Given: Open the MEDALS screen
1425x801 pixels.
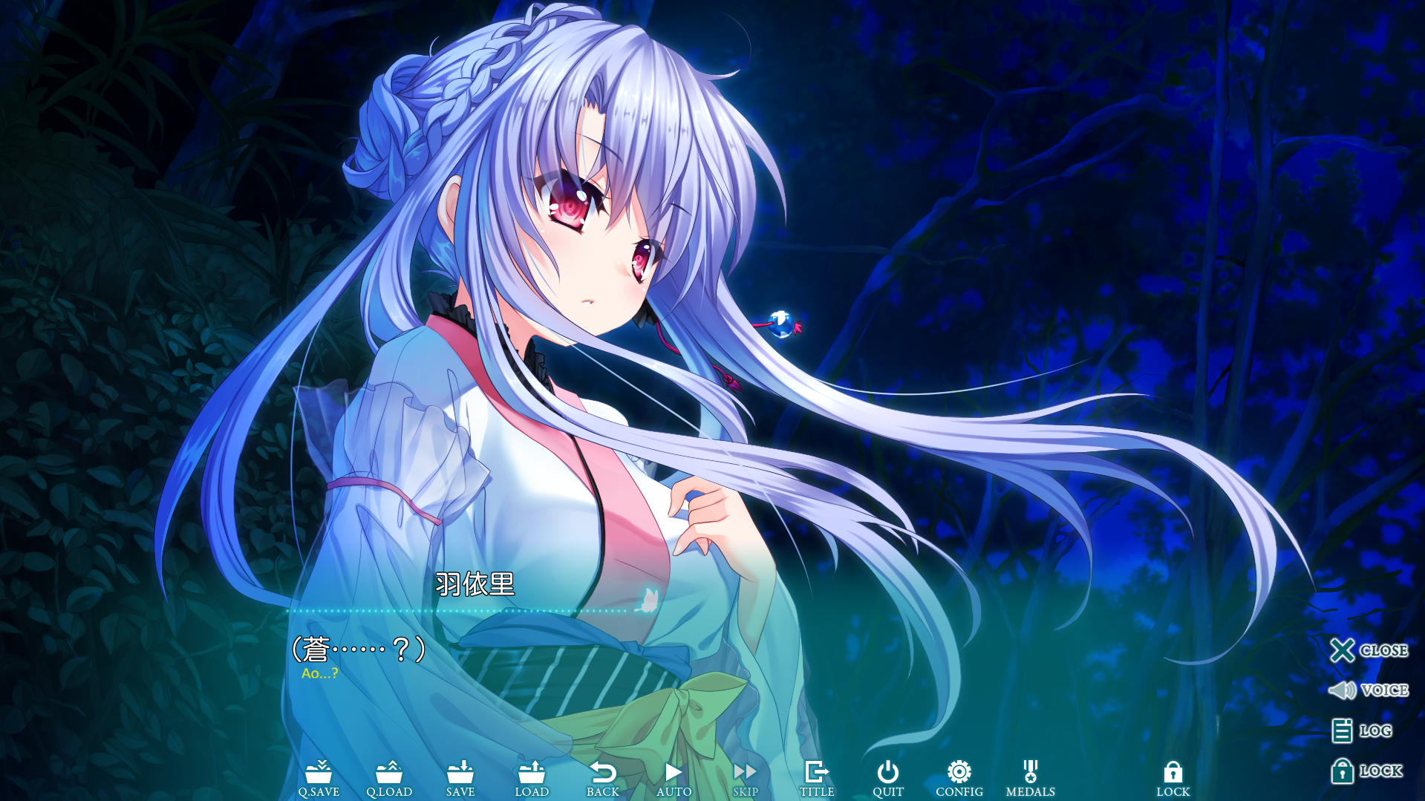Looking at the screenshot, I should [x=1031, y=779].
